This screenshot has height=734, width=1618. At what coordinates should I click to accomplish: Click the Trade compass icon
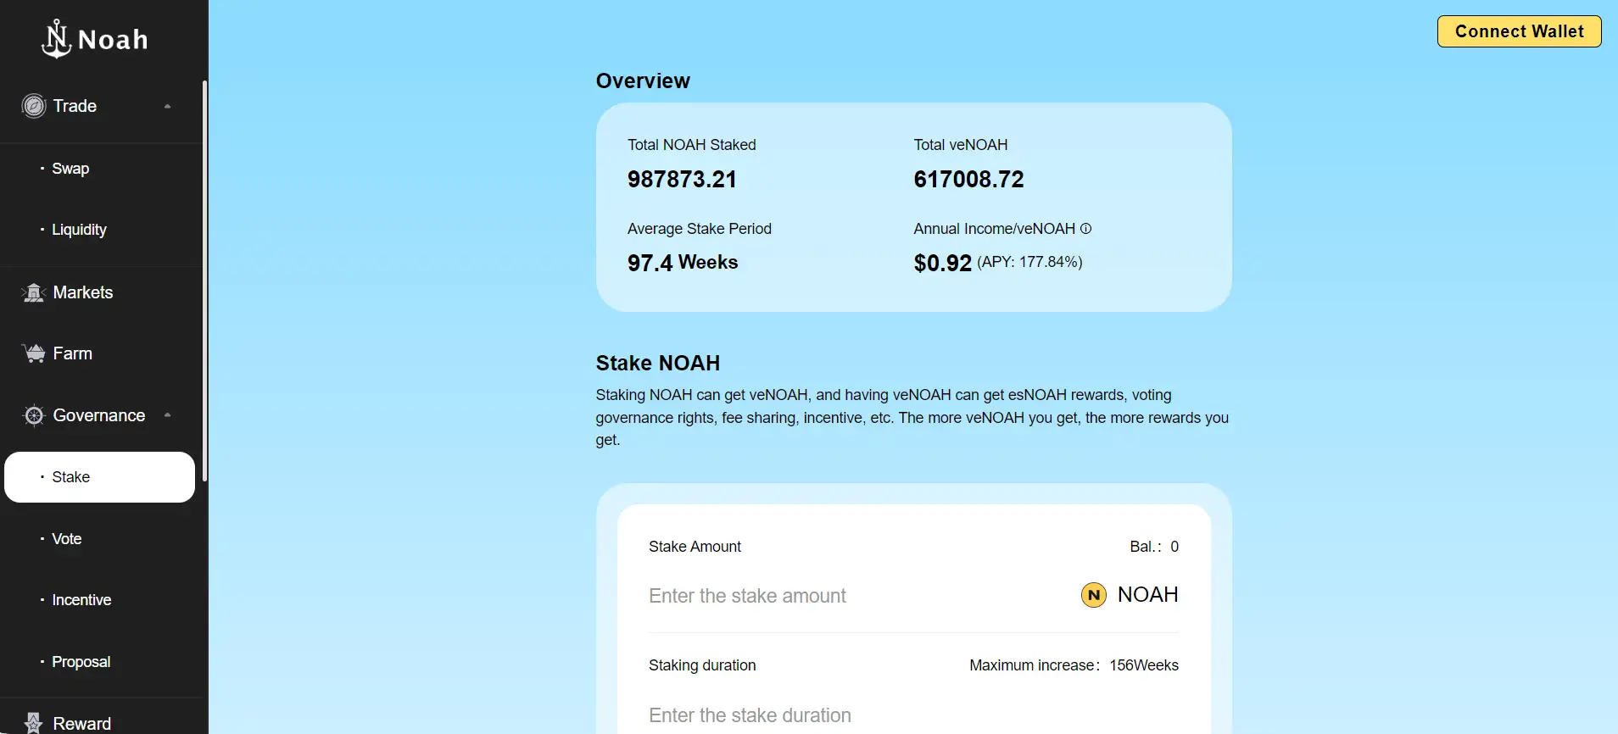pyautogui.click(x=34, y=106)
